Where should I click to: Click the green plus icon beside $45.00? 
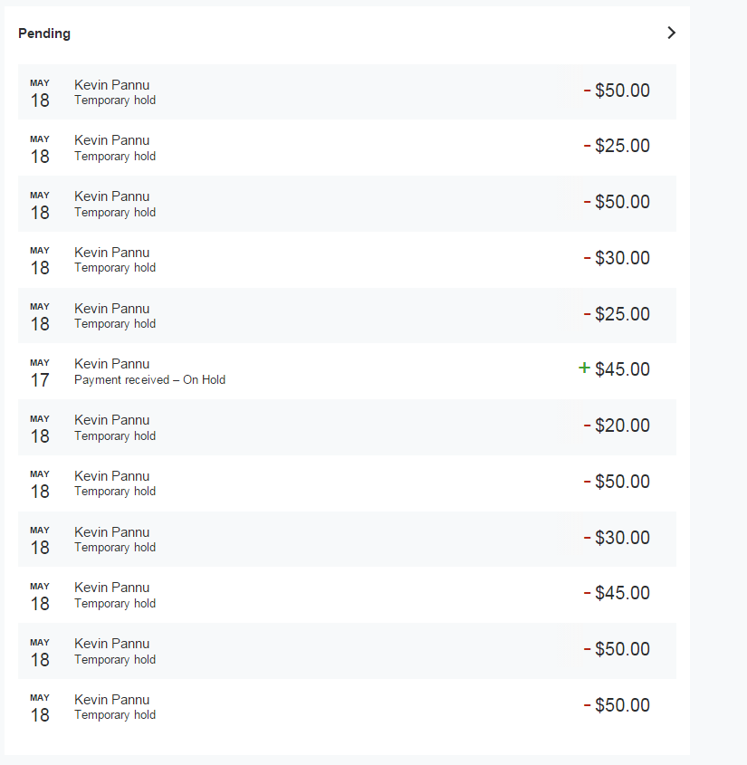584,368
